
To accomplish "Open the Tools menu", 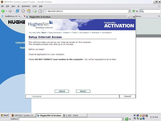I will 34,6.
